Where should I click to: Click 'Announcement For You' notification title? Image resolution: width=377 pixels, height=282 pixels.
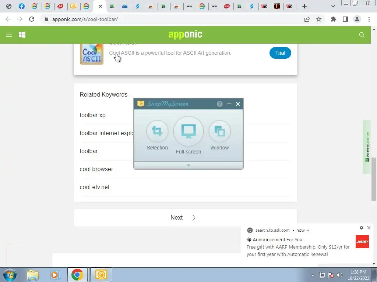(278, 239)
